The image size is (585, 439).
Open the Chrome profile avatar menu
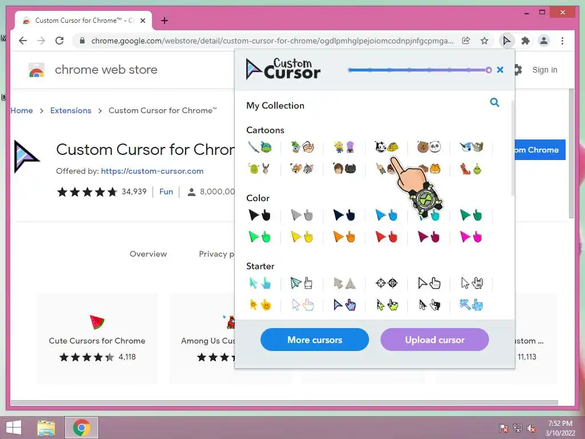[544, 41]
